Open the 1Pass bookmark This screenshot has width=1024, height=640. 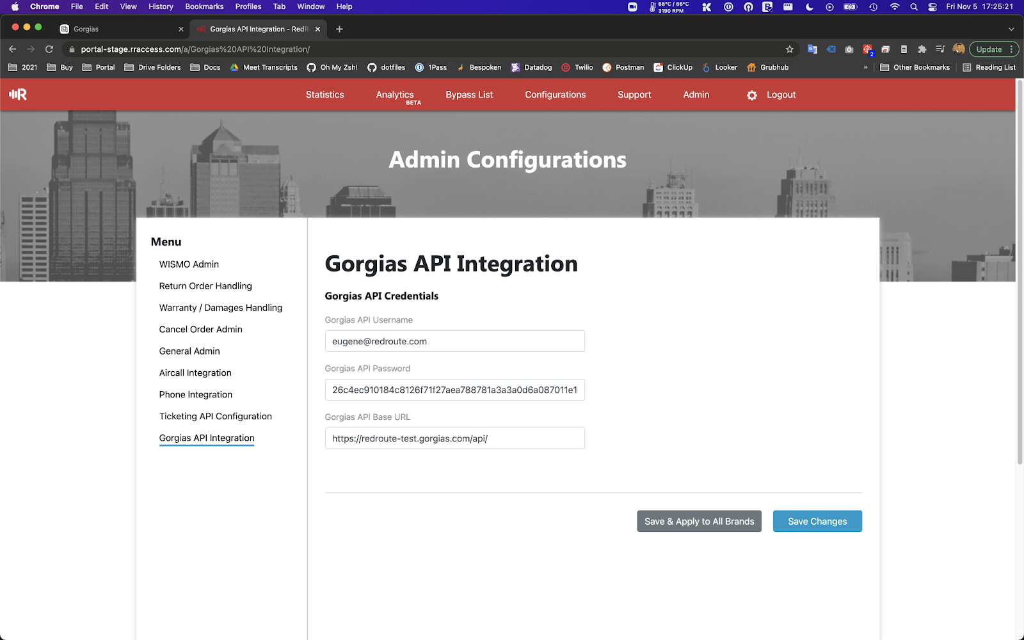pos(431,67)
